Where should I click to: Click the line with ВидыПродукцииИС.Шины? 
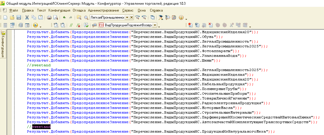pyautogui.click(x=124, y=60)
